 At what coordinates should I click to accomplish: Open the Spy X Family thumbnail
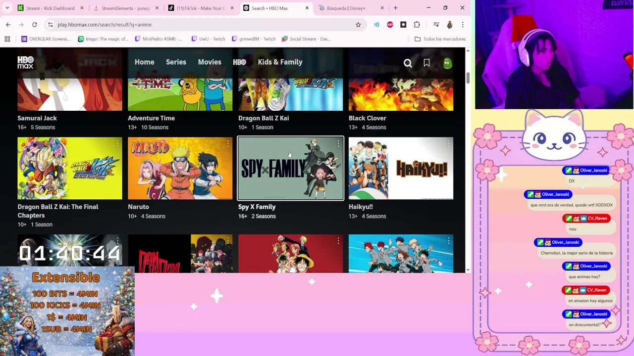(x=291, y=169)
